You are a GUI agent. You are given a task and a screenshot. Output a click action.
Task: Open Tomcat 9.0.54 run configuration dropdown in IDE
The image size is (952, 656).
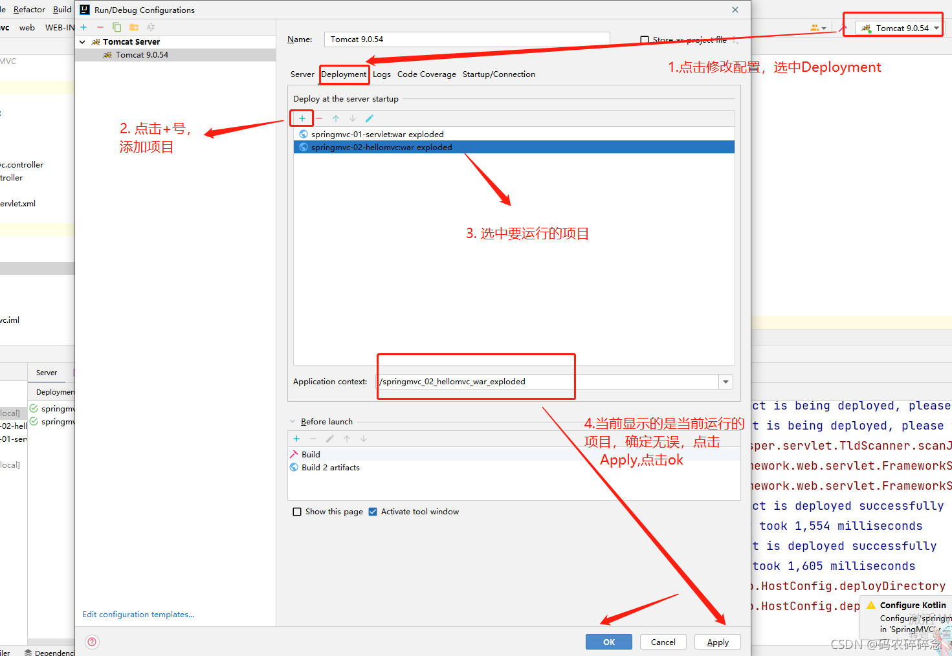click(900, 28)
